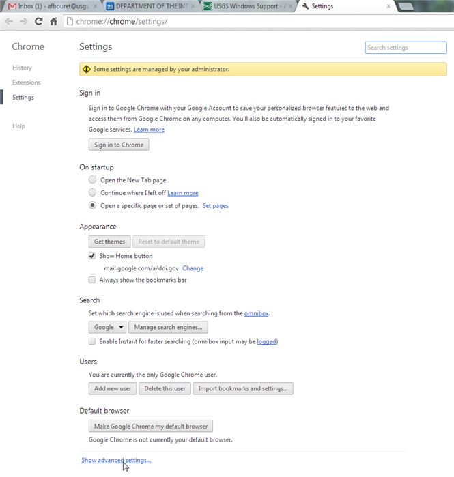454x477 pixels.
Task: Open the logged link in the Instant option
Action: pos(266,342)
